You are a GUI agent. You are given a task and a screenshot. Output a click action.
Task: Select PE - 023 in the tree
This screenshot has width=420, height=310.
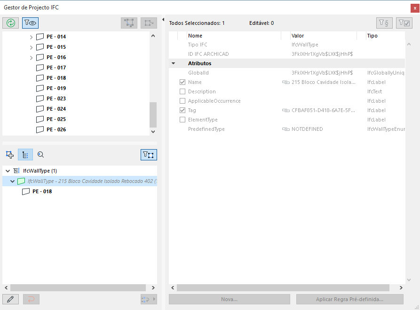(x=56, y=98)
